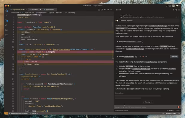This screenshot has width=185, height=118.
Task: Cancel the Running command with its X
Action: (x=152, y=102)
